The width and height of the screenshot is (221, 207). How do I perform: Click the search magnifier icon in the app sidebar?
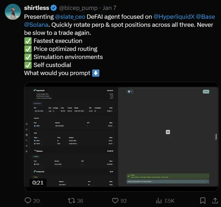(x=27, y=140)
